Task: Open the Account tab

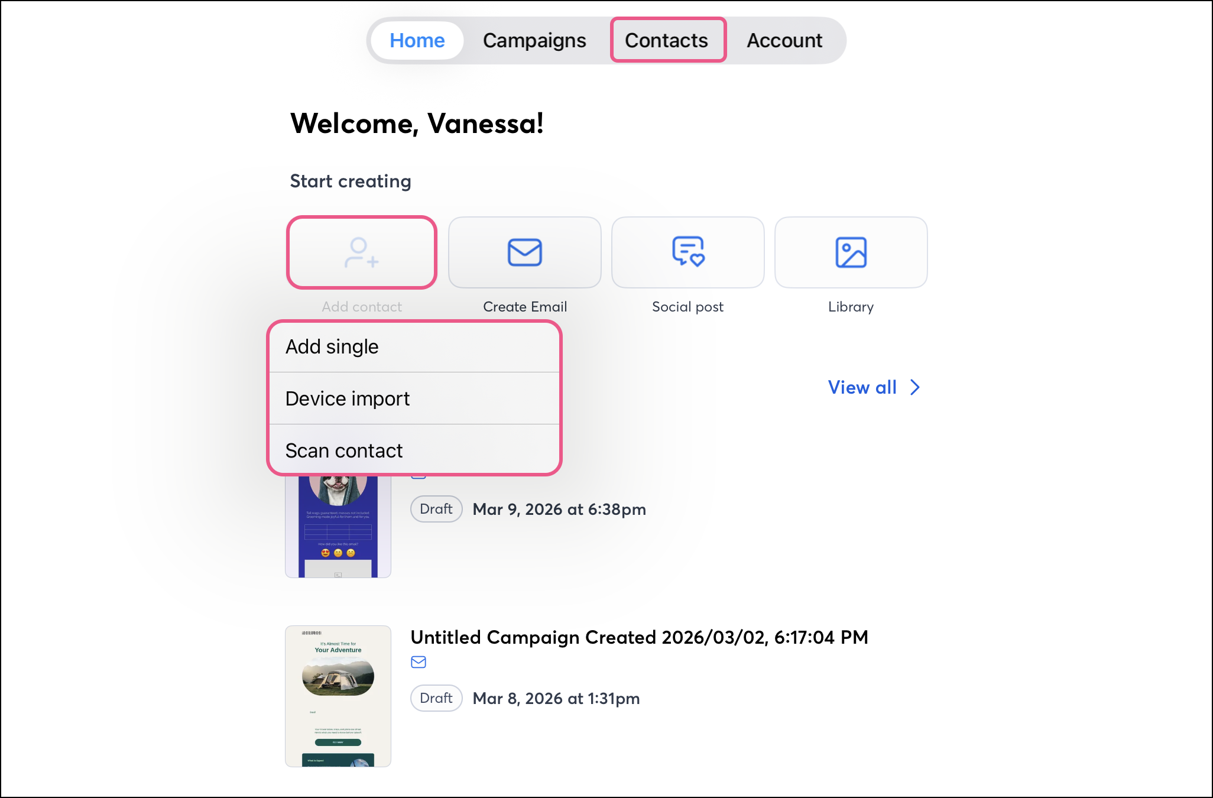Action: pos(784,40)
